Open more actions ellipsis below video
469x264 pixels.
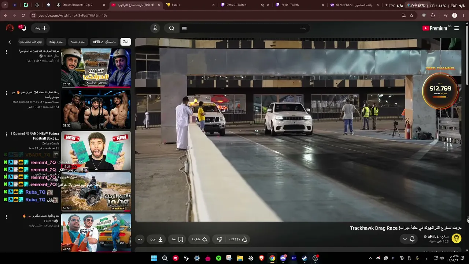[140, 239]
